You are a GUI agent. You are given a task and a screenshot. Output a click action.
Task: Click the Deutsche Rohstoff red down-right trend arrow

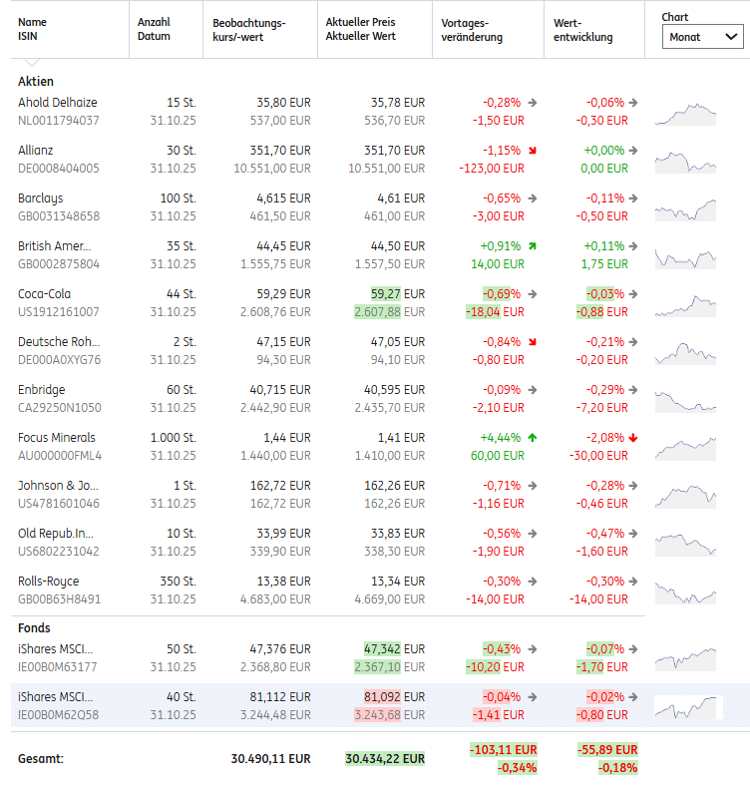(x=533, y=342)
